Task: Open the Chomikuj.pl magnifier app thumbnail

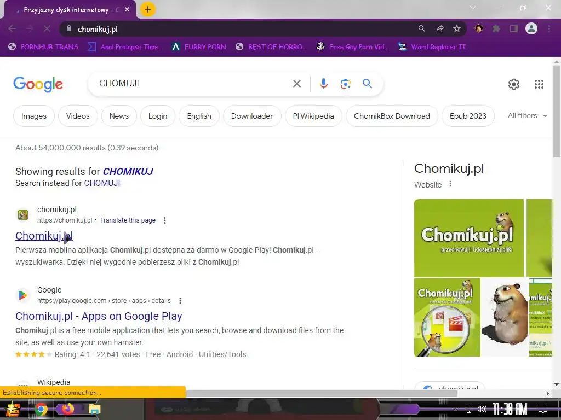Action: (x=447, y=318)
